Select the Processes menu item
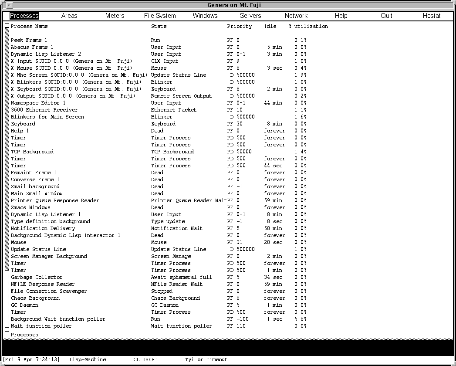This screenshot has width=456, height=366. click(x=24, y=16)
